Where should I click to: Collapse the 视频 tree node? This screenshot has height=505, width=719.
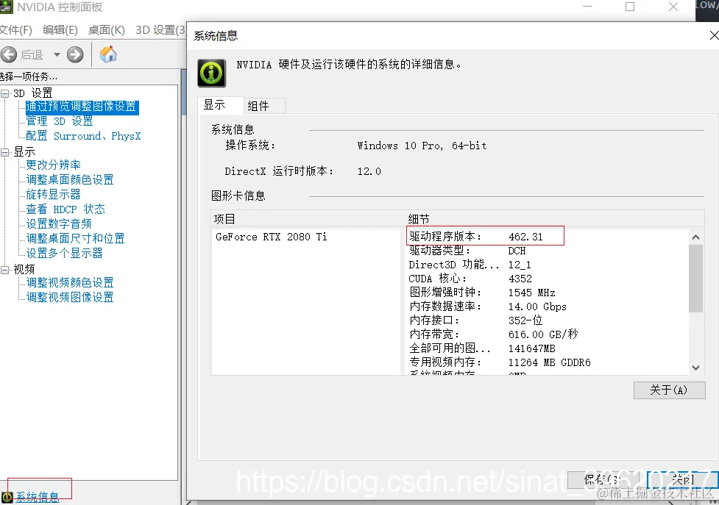point(4,270)
